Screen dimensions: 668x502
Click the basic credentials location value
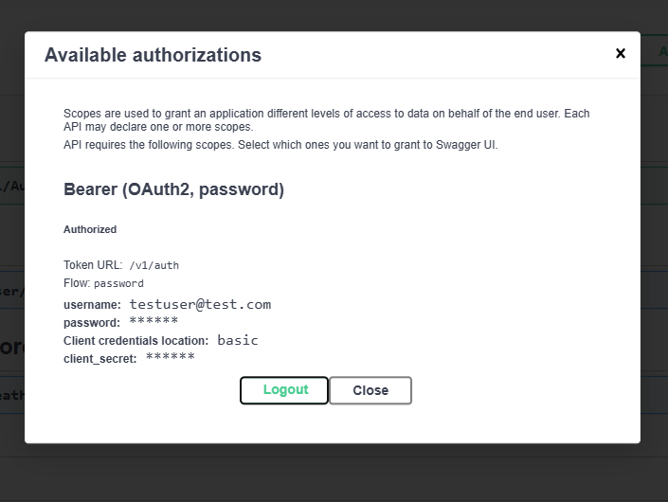(238, 340)
